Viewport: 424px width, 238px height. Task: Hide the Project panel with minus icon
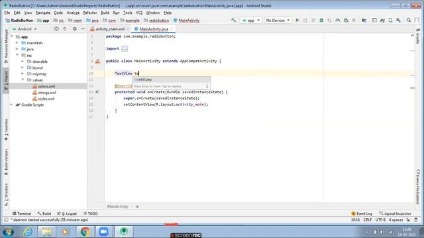coord(83,29)
